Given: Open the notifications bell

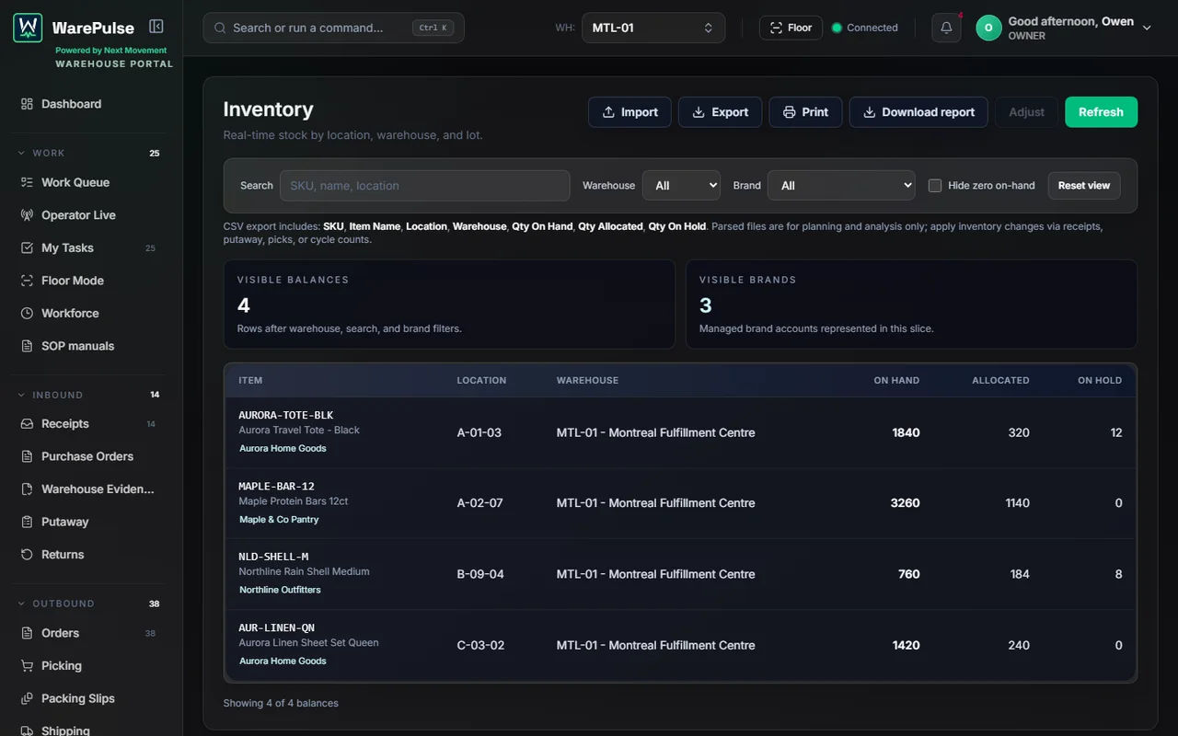Looking at the screenshot, I should pos(946,28).
